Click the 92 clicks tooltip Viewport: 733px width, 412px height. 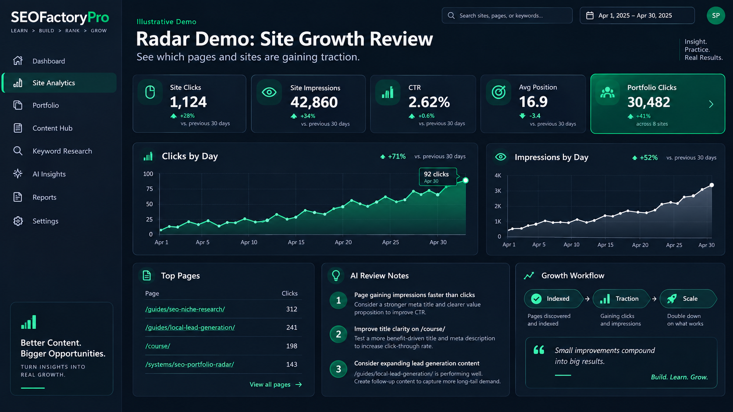[x=438, y=177]
